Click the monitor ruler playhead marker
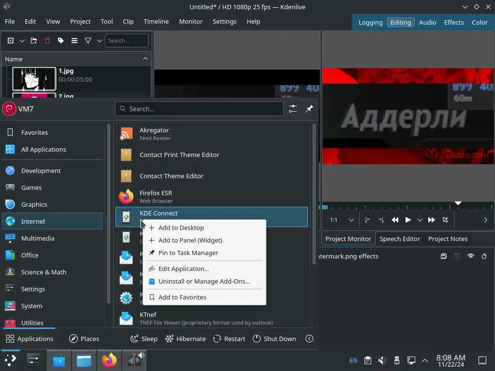Image resolution: width=495 pixels, height=371 pixels. pos(458,203)
